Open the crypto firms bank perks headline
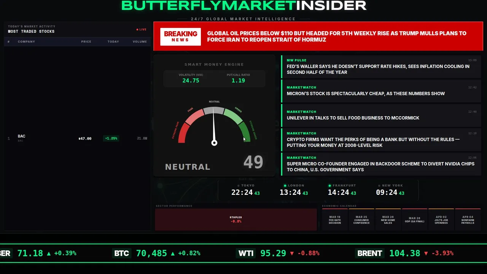The width and height of the screenshot is (487, 274). click(x=381, y=140)
